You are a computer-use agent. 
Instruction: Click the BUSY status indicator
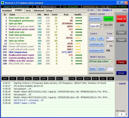59,78
